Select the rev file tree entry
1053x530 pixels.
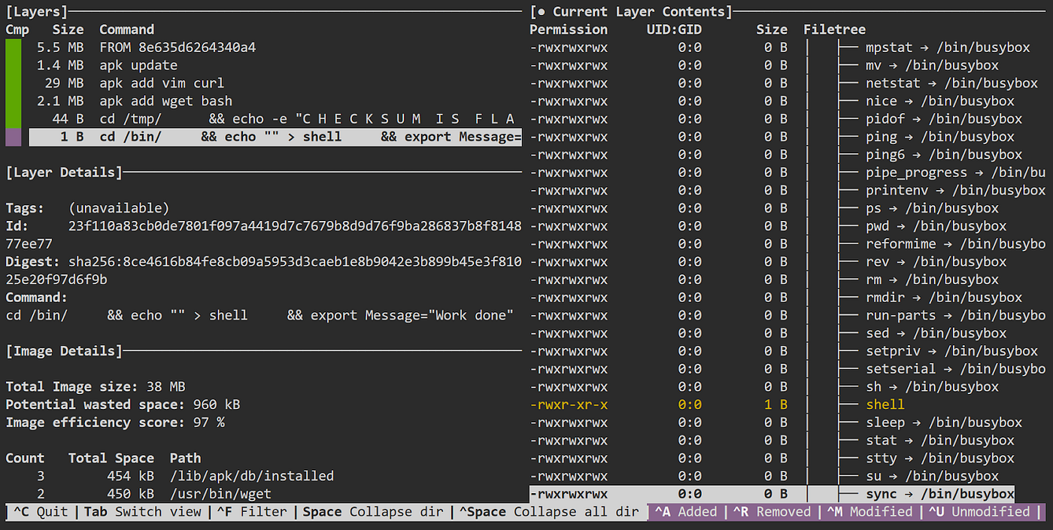pyautogui.click(x=936, y=262)
